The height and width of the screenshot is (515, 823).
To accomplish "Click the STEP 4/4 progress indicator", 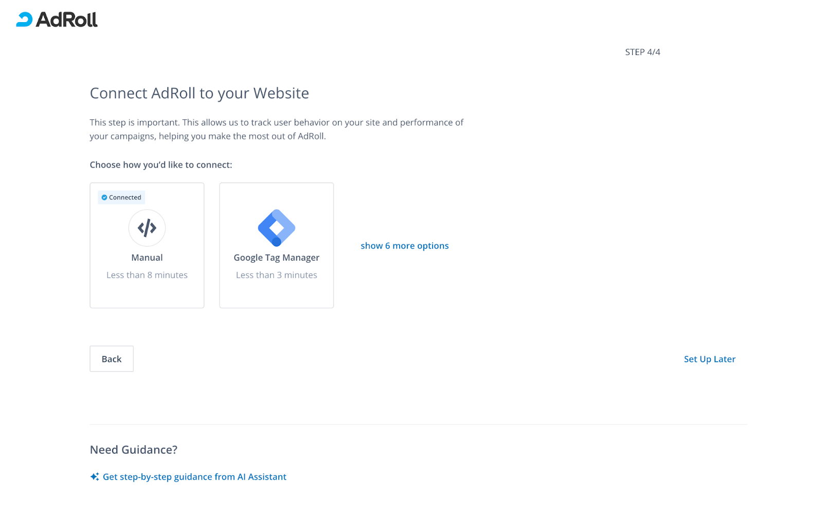I will click(x=642, y=52).
